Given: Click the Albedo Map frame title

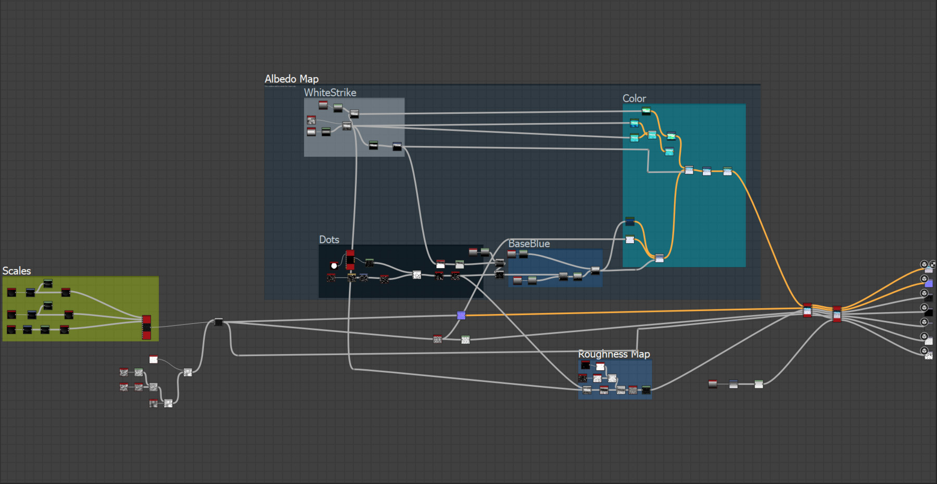Looking at the screenshot, I should pyautogui.click(x=292, y=79).
